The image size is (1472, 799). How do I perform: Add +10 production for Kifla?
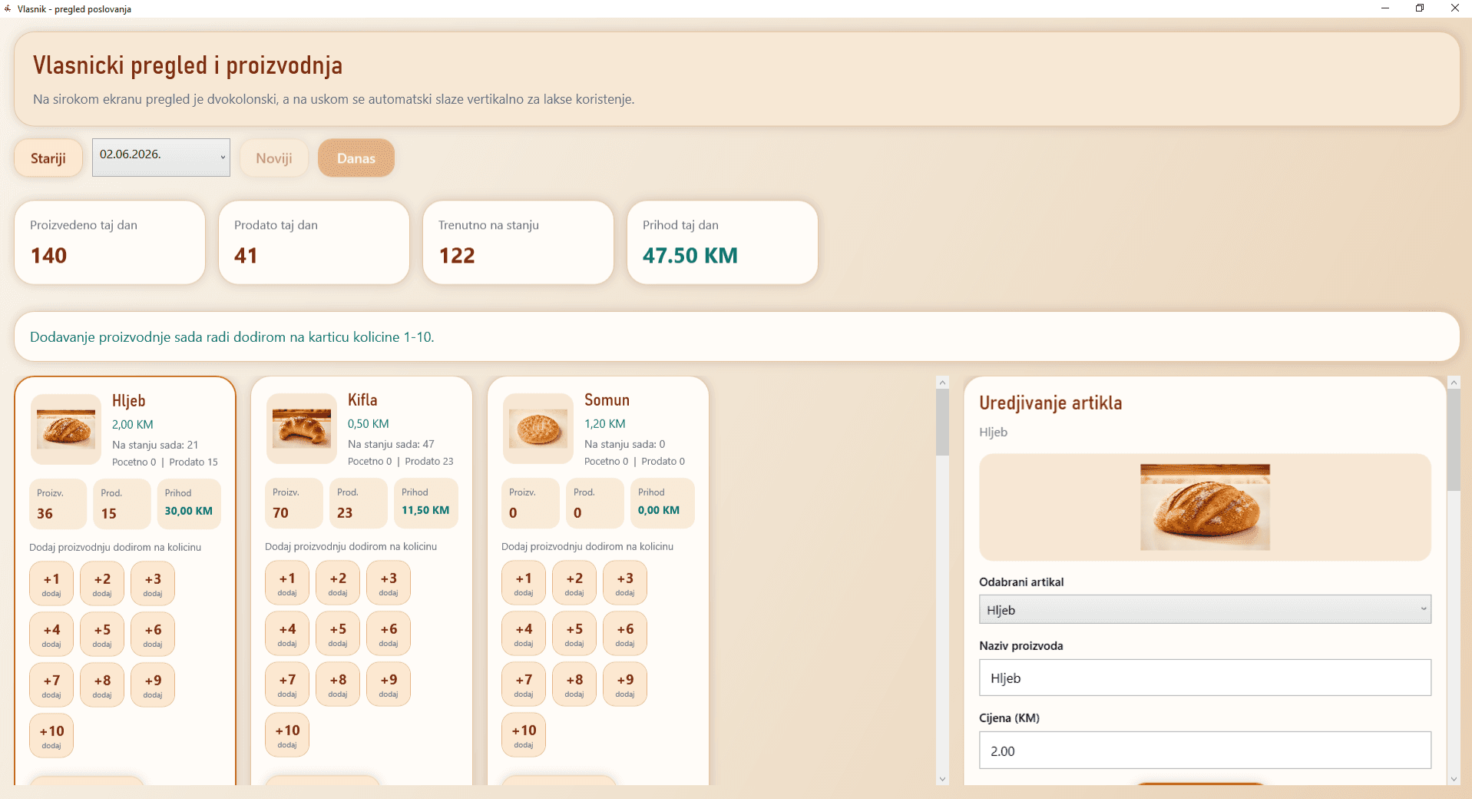click(x=287, y=735)
